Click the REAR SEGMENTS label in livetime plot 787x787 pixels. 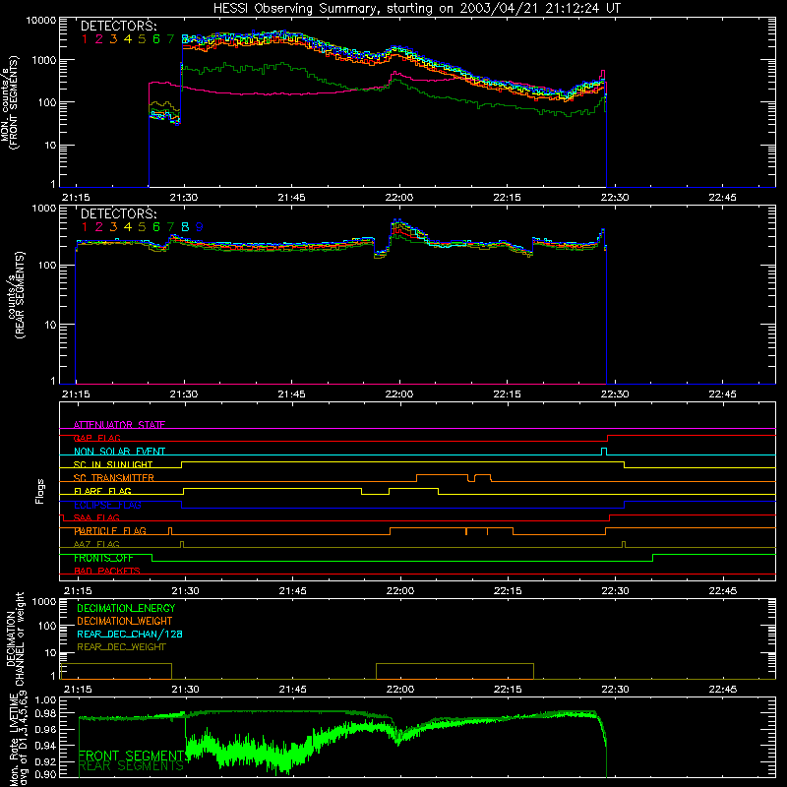131,766
